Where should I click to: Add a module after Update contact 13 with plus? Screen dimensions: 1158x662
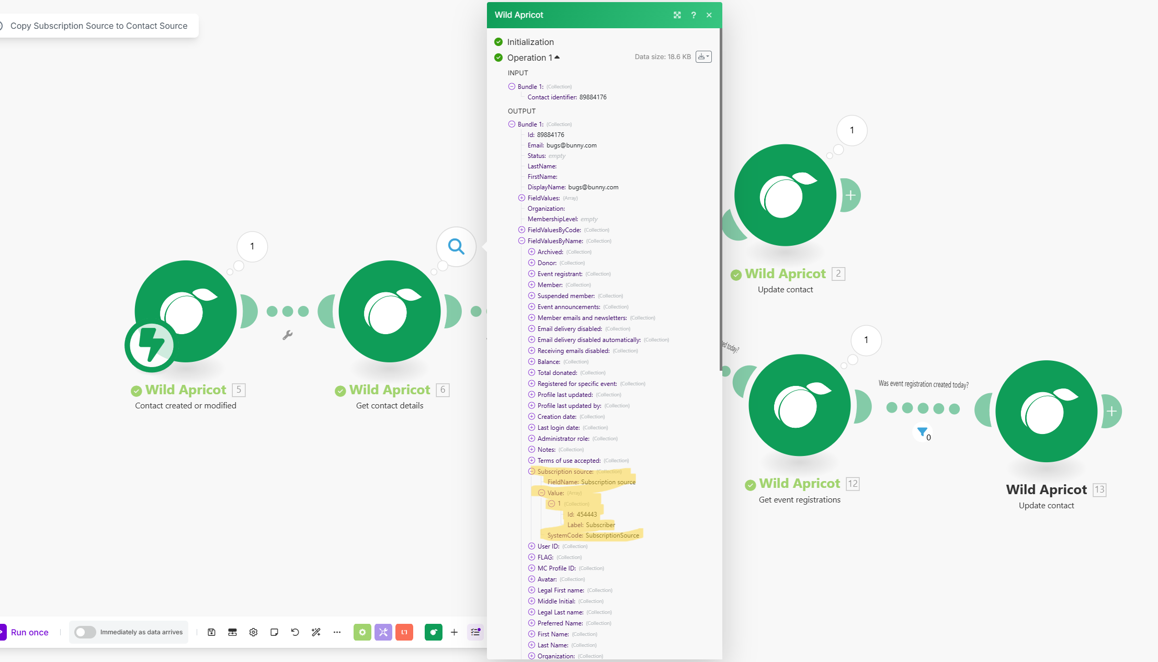1111,411
